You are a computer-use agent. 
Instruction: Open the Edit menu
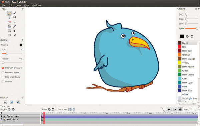10,5
